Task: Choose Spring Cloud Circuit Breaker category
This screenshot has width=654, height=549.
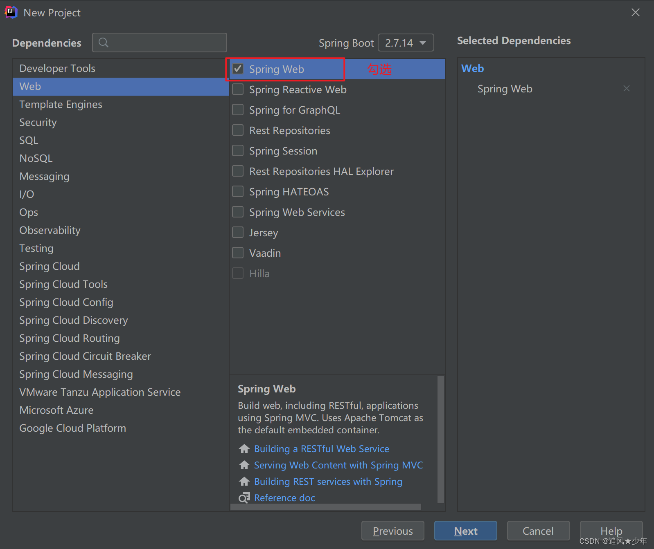Action: pyautogui.click(x=121, y=356)
